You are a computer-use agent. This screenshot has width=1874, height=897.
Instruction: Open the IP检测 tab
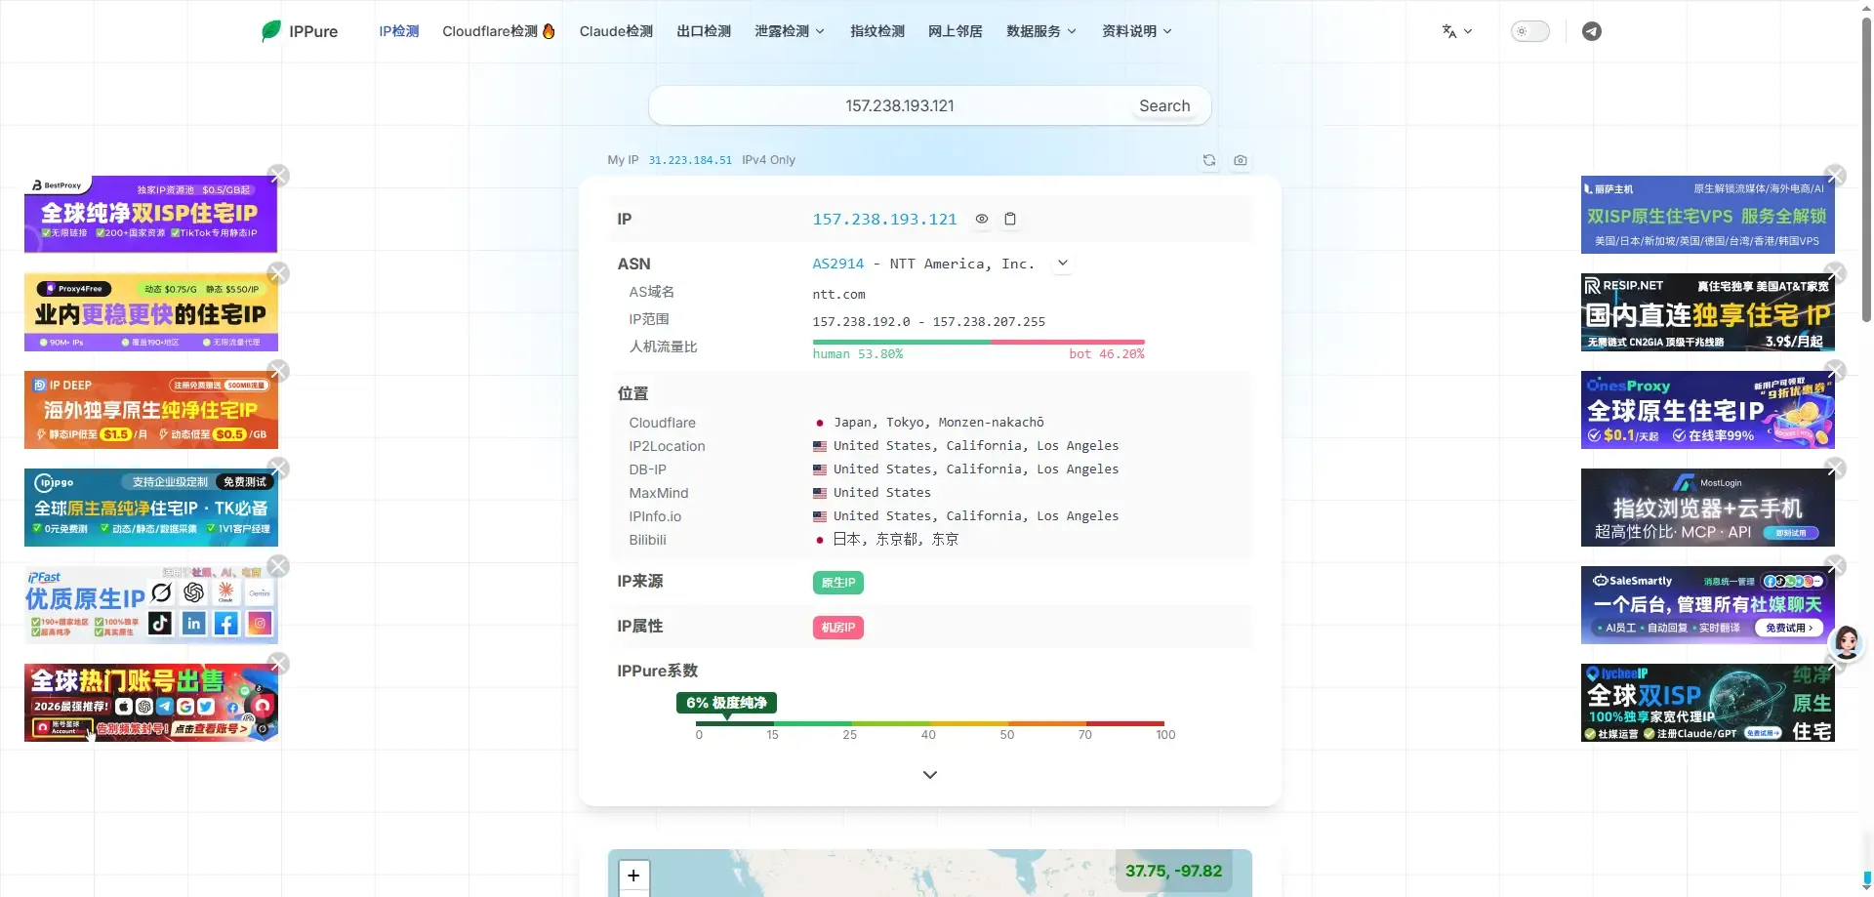point(398,31)
